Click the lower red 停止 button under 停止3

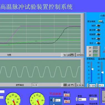pos(67,102)
